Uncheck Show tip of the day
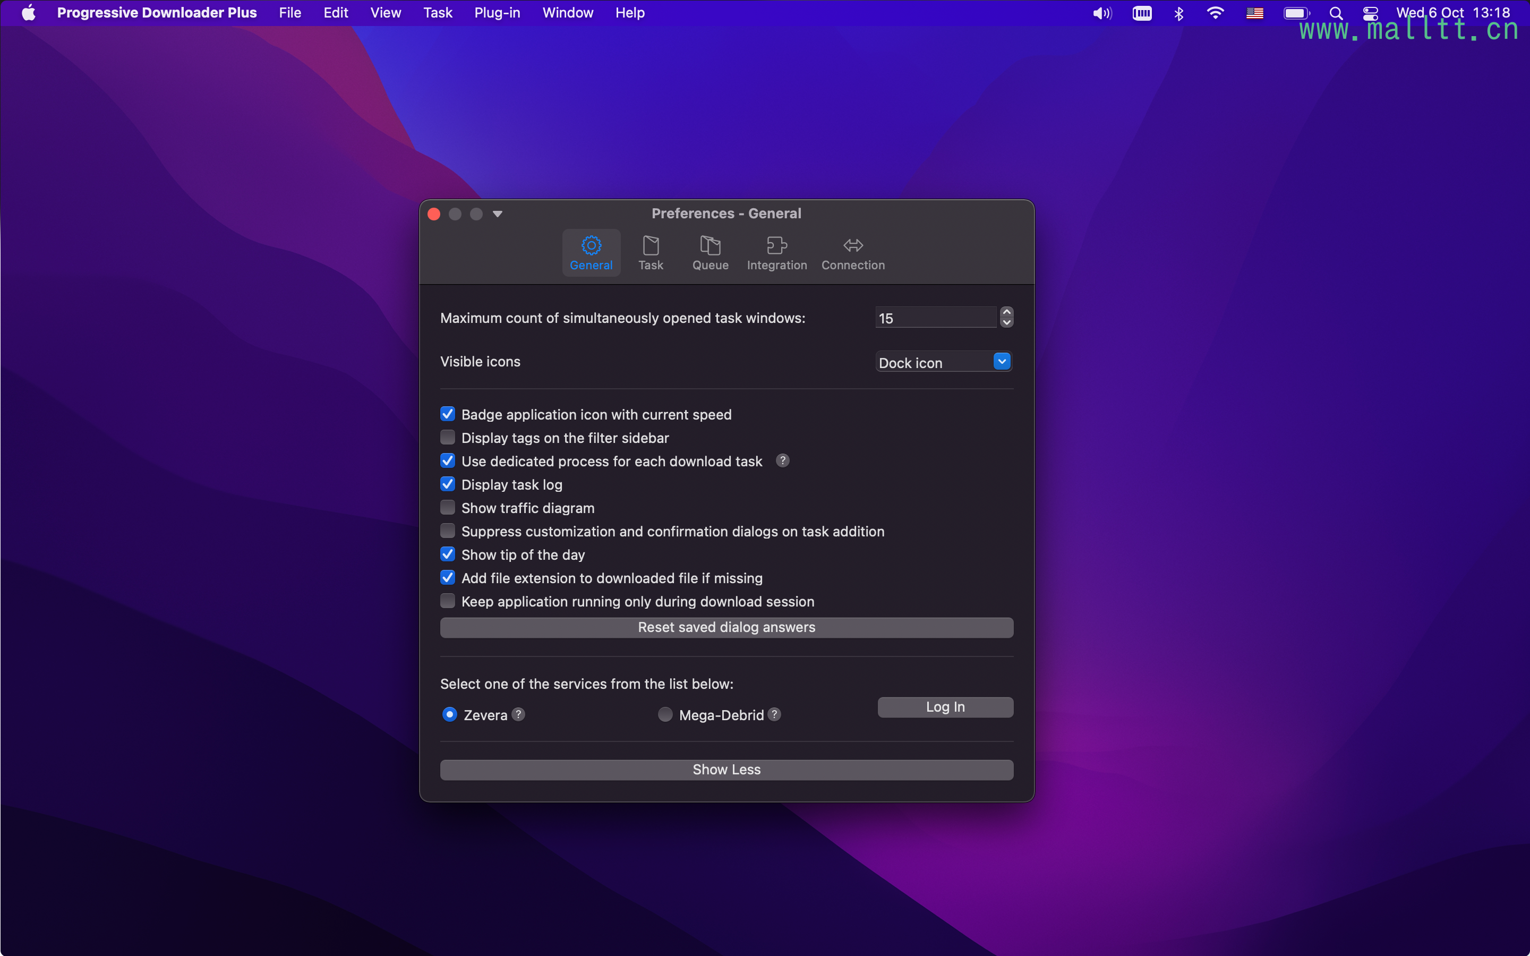This screenshot has height=956, width=1530. tap(448, 554)
